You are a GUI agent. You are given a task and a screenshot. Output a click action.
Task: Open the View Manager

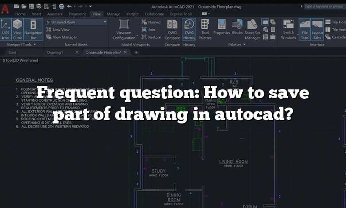pyautogui.click(x=61, y=37)
